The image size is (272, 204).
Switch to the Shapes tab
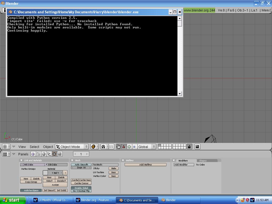(x=207, y=161)
